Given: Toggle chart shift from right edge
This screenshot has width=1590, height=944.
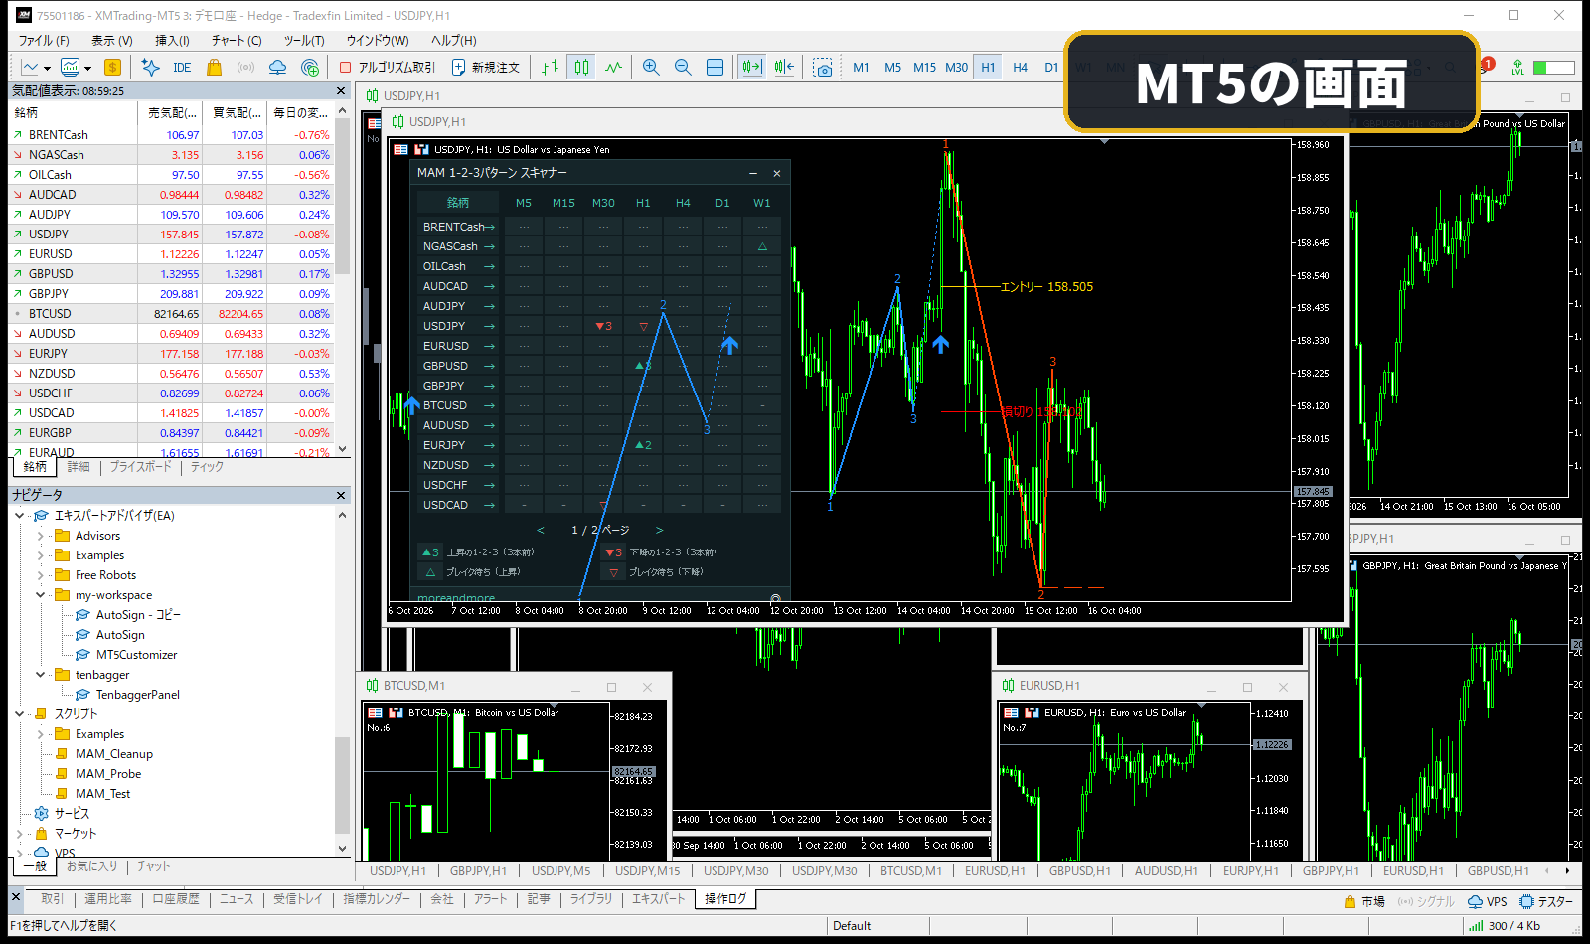Looking at the screenshot, I should click(x=784, y=68).
